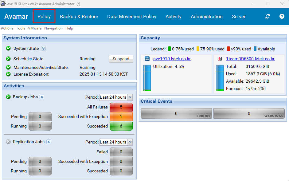Click the Backup Jobs Running count
Image resolution: width=289 pixels, height=181 pixels.
coord(40,126)
